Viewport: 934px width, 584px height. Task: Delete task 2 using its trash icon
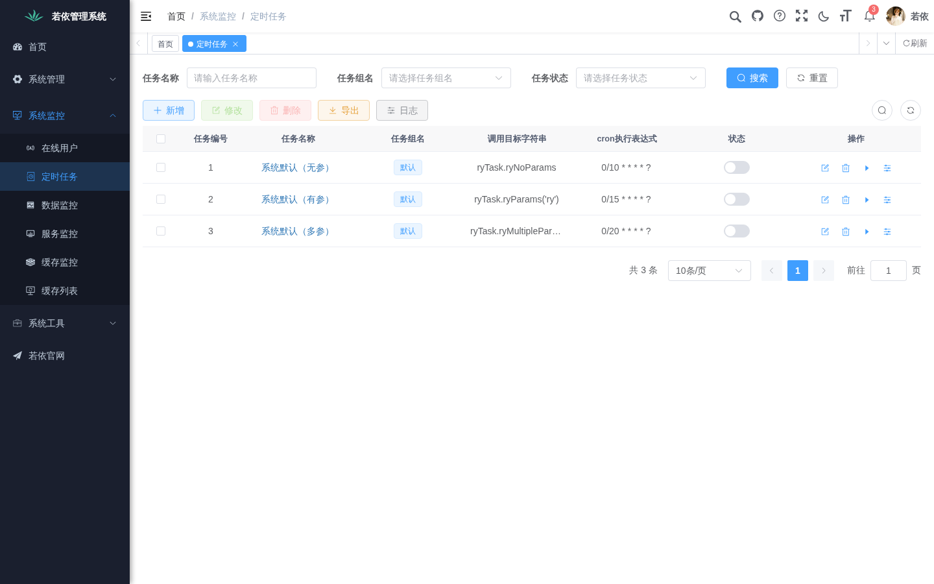pyautogui.click(x=846, y=200)
